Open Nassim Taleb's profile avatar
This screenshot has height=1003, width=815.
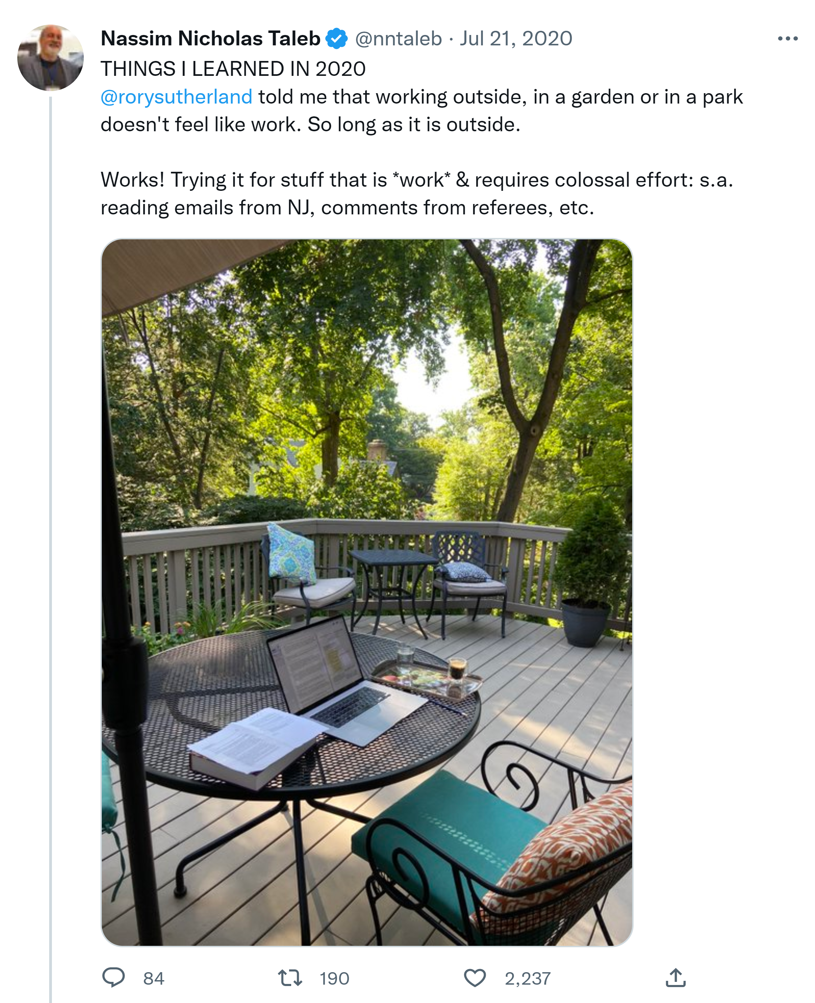pos(50,57)
